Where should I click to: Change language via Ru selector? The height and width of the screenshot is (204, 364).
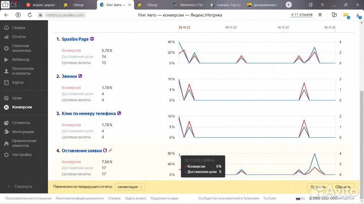pyautogui.click(x=300, y=198)
